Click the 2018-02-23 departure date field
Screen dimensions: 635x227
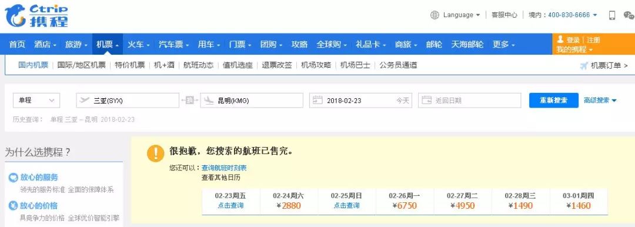click(x=360, y=101)
